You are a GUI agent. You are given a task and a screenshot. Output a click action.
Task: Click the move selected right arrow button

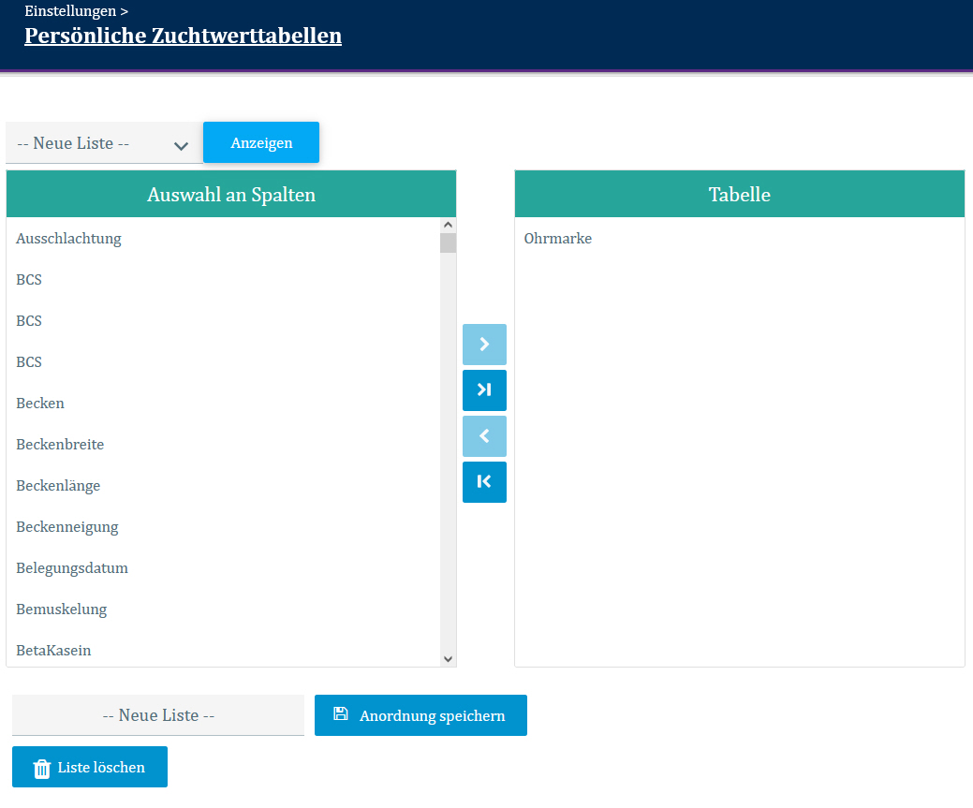point(484,345)
